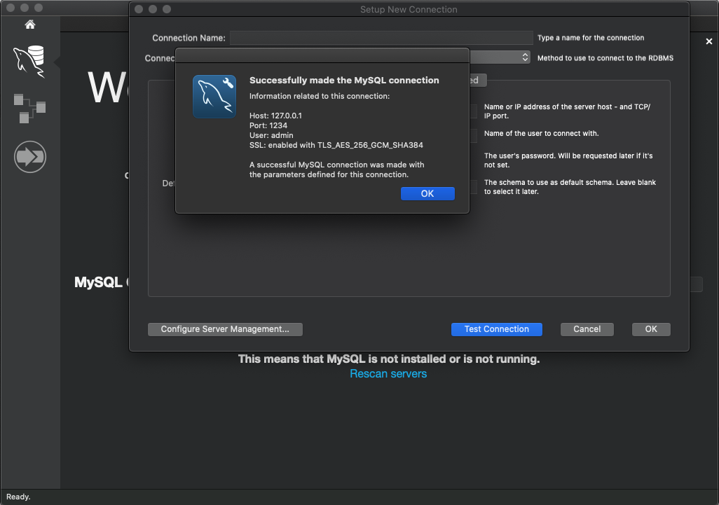
Task: Click the 'Information related to this connection:' text
Action: (x=320, y=96)
